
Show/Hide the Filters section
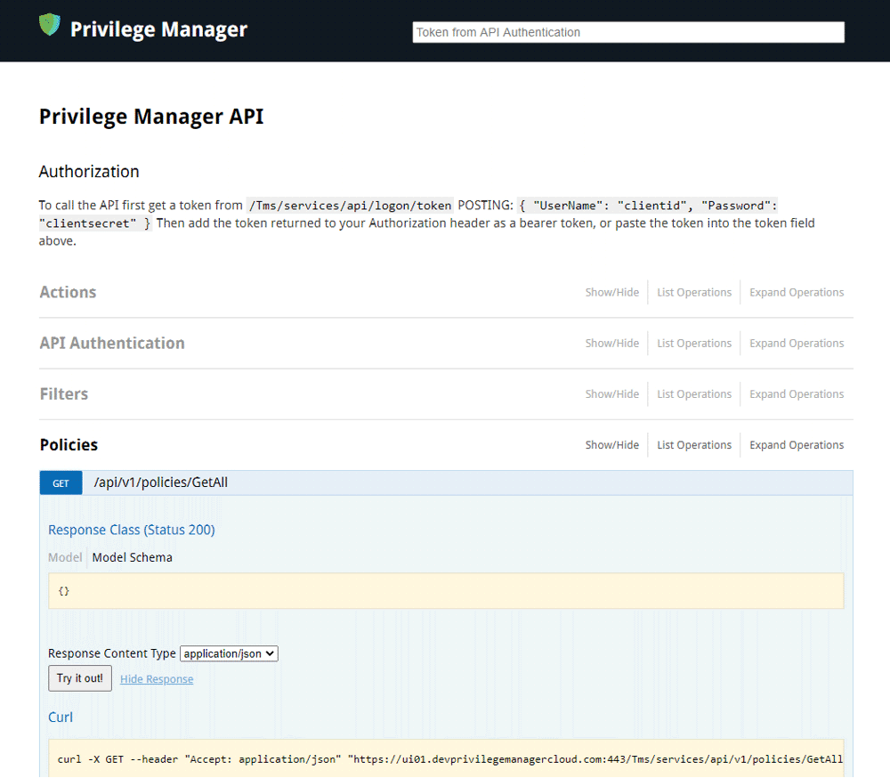tap(612, 393)
